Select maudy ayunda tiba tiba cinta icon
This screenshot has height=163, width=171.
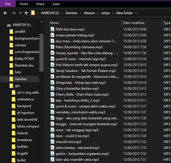pos(53,53)
